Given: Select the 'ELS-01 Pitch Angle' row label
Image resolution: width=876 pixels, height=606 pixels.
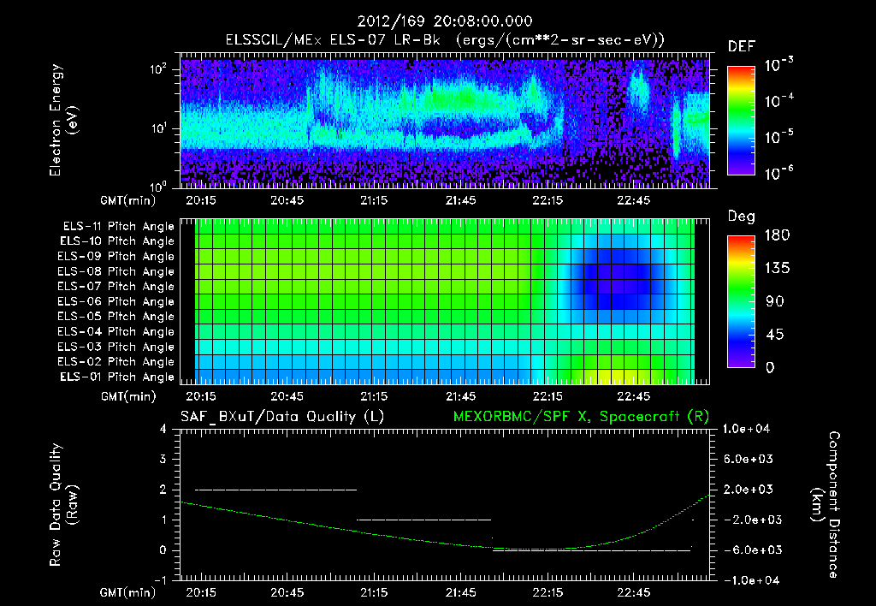Looking at the screenshot, I should click(117, 377).
